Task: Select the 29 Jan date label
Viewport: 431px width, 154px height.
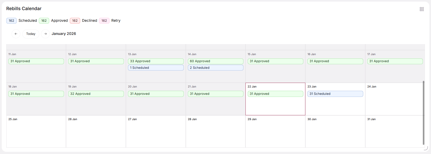Action: (x=252, y=119)
